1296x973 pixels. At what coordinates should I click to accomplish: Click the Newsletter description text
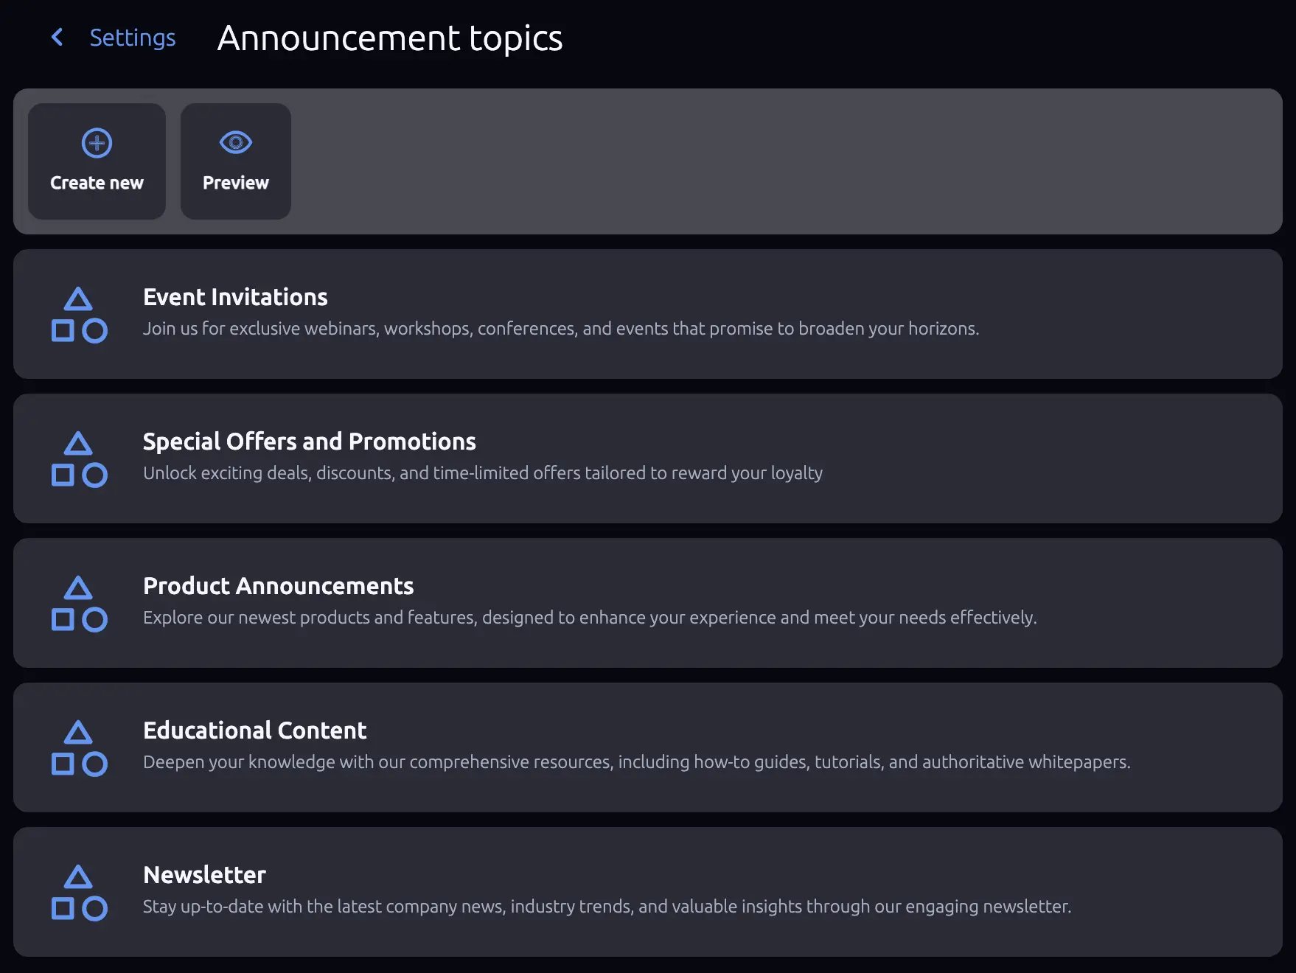tap(607, 907)
